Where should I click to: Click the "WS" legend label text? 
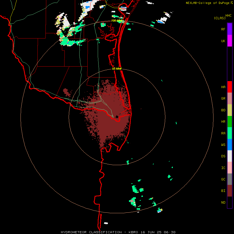(x=223, y=145)
